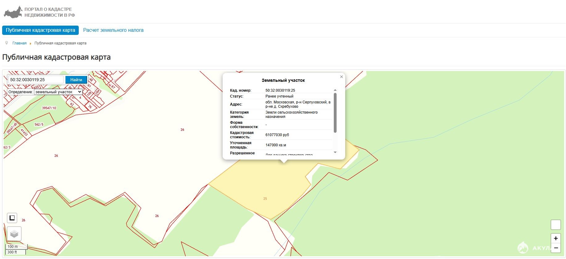The height and width of the screenshot is (259, 566).
Task: Click parcel label 39547/10 on map
Action: (49, 108)
